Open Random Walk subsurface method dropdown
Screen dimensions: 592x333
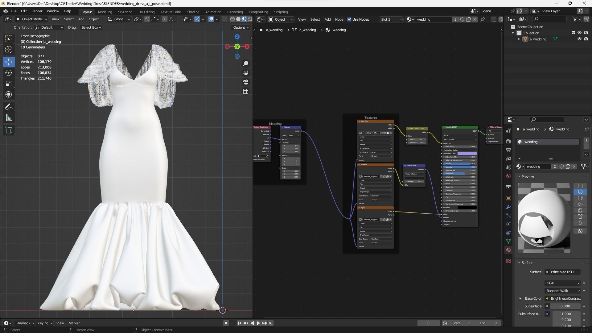pyautogui.click(x=563, y=291)
